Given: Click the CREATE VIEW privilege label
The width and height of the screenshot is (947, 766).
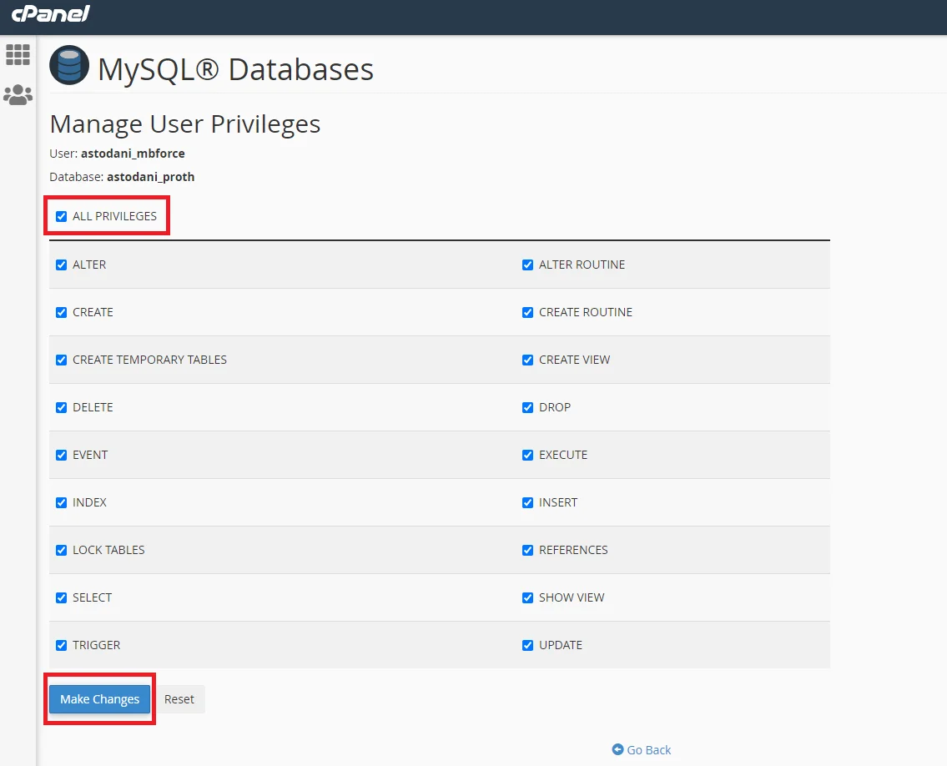Looking at the screenshot, I should [574, 360].
